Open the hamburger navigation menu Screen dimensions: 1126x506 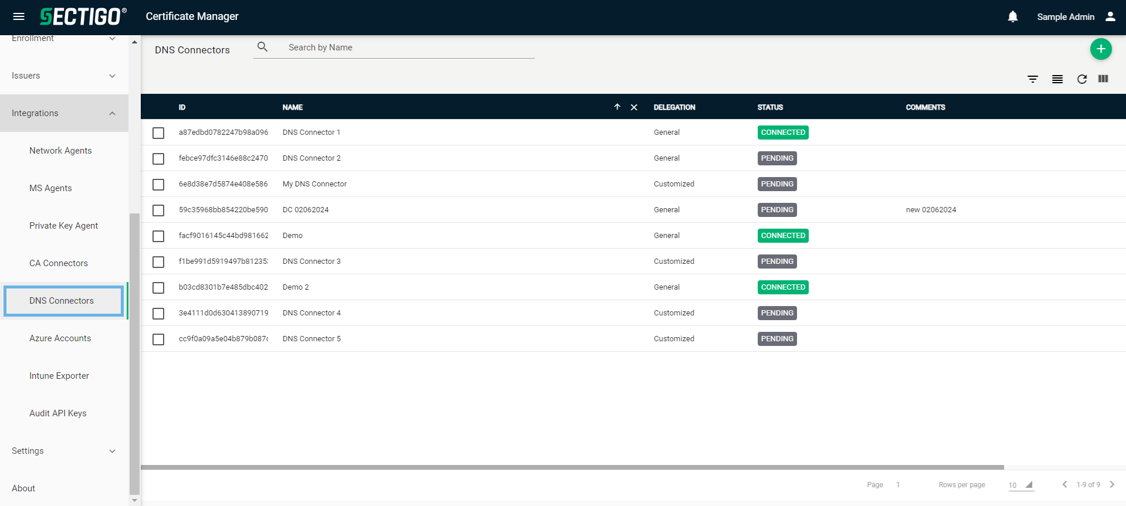tap(19, 16)
